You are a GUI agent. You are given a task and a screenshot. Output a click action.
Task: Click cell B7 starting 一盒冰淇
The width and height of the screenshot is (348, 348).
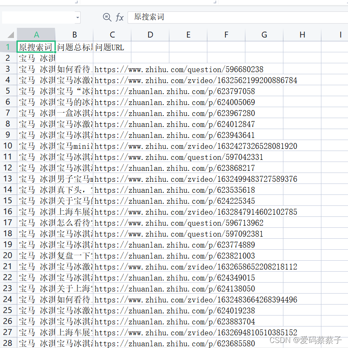74,113
